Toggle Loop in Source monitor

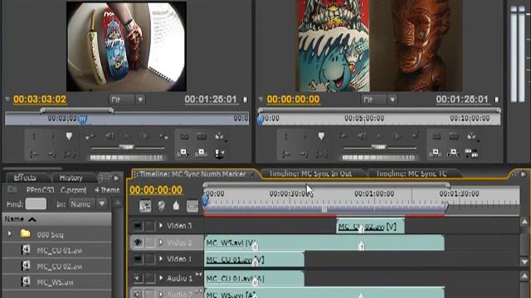[x=184, y=137]
